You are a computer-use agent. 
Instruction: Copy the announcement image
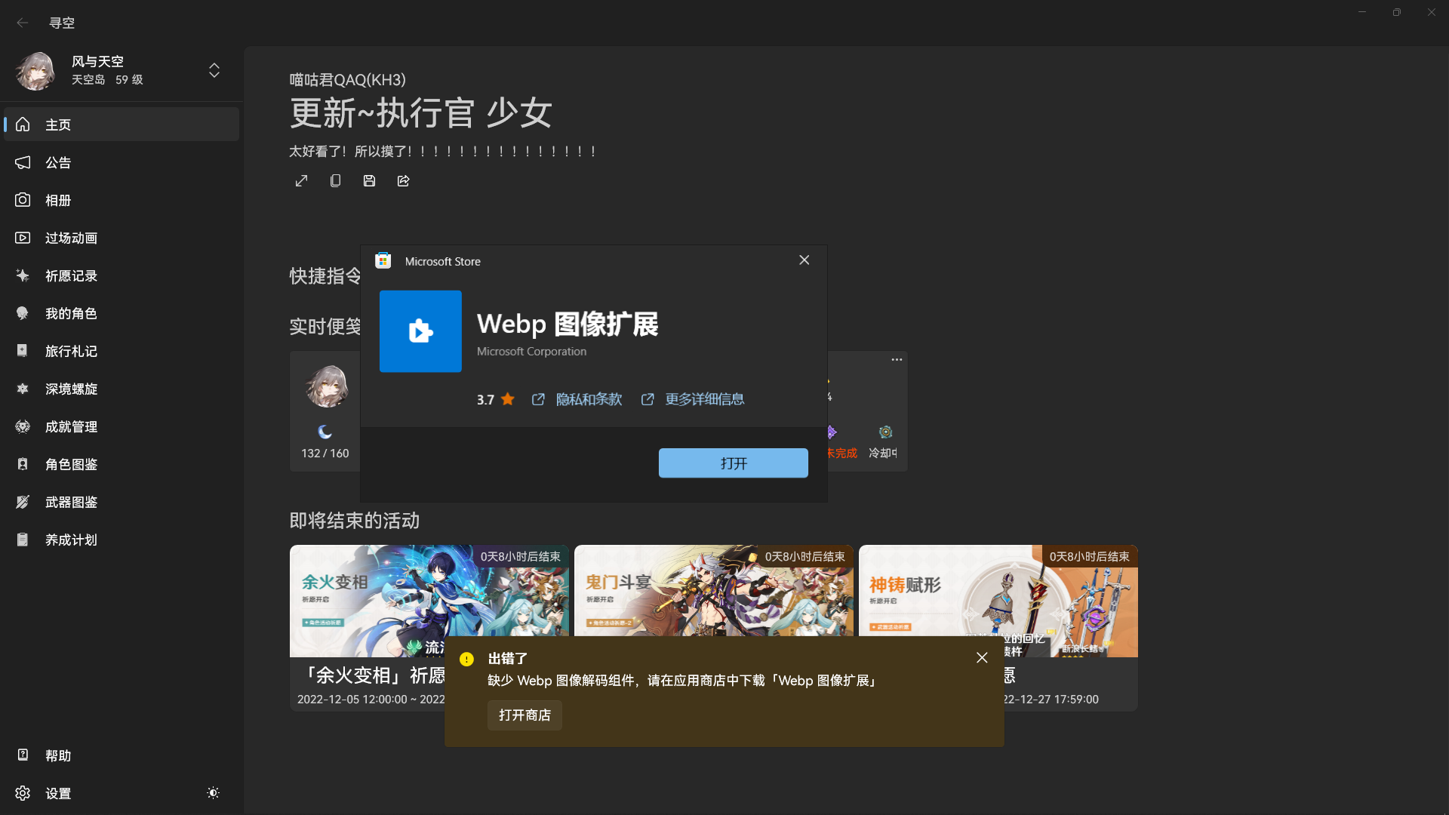(x=335, y=180)
